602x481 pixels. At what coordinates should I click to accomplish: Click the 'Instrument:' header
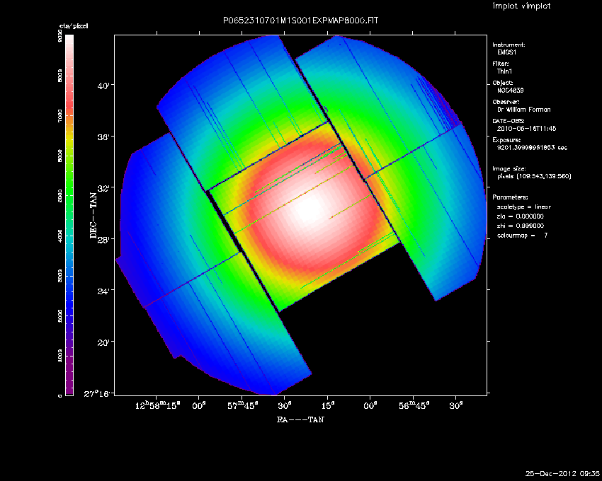click(x=509, y=45)
